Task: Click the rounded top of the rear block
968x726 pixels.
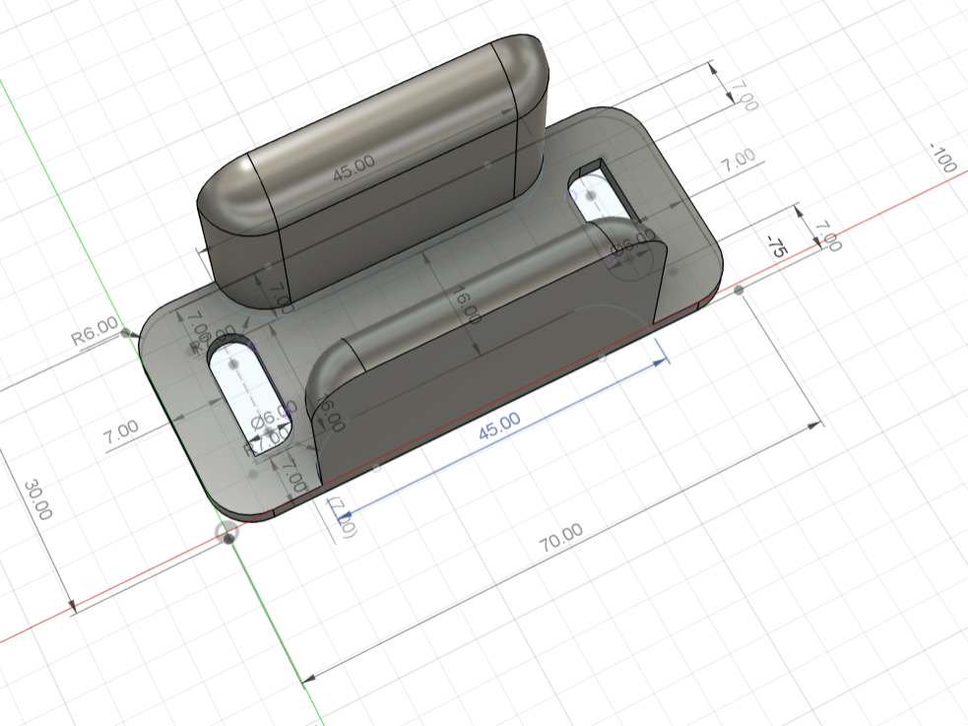Action: [x=374, y=118]
